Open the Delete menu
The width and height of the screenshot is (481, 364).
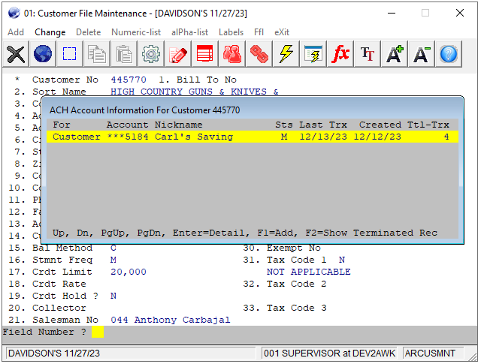coord(89,32)
